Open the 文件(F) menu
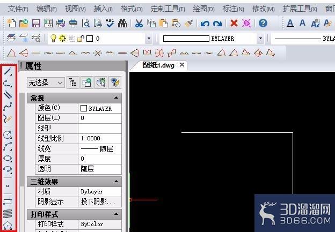The width and height of the screenshot is (335, 232). point(18,9)
